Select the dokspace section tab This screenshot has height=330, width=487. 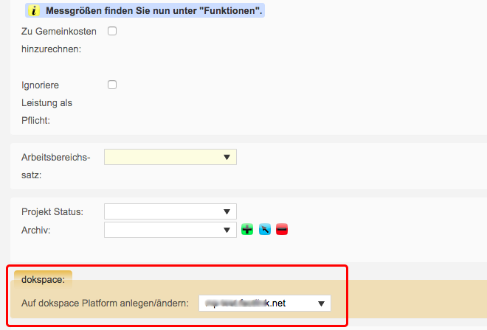click(43, 280)
